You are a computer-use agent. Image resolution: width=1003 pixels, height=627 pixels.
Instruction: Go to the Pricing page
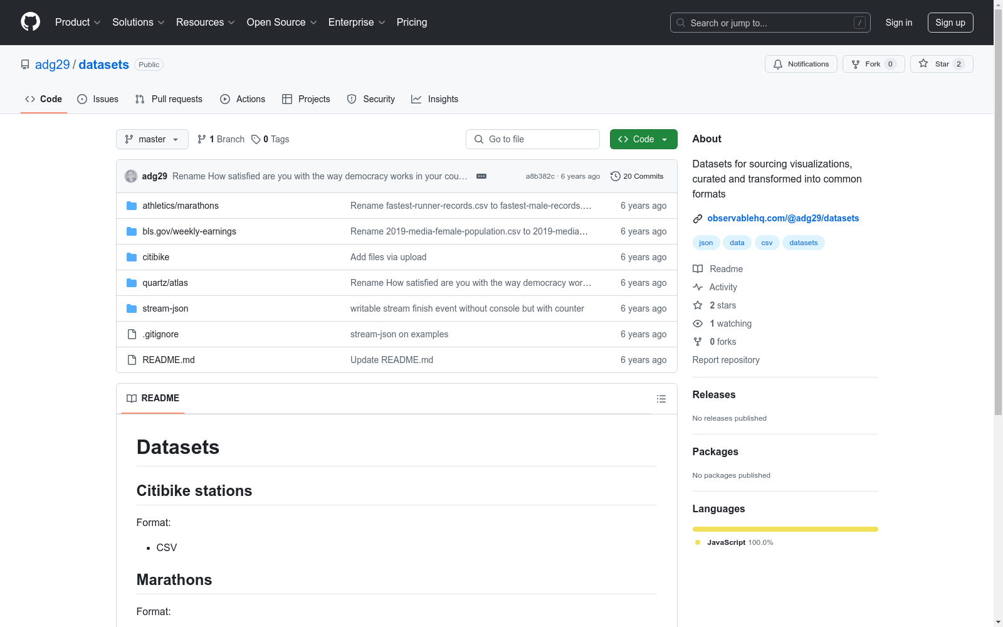(x=412, y=23)
